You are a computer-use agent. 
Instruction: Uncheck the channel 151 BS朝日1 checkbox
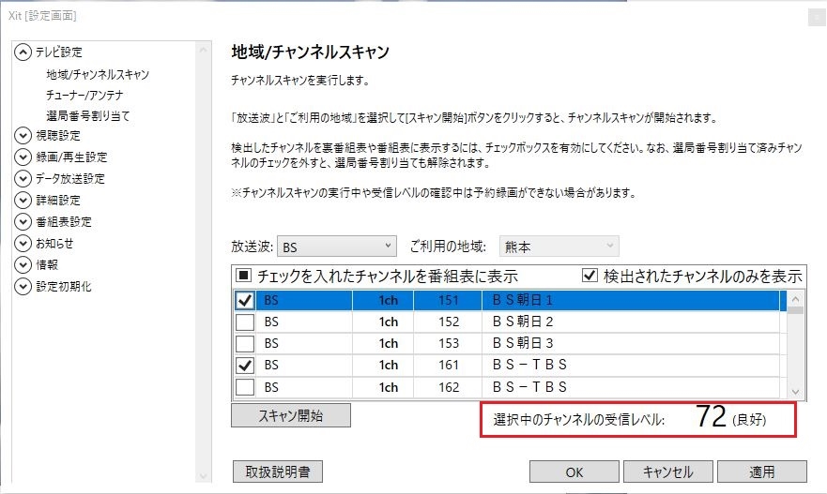point(245,300)
